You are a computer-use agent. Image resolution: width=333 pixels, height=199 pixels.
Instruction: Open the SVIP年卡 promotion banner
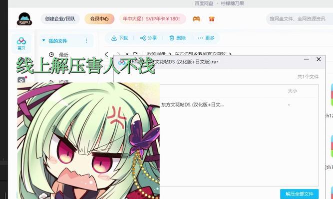[x=151, y=19]
